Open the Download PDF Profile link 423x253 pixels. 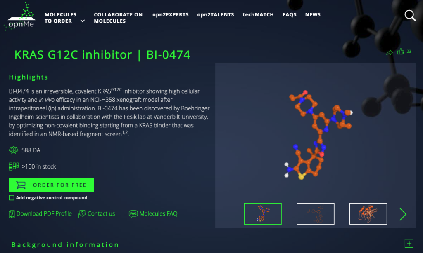(x=44, y=214)
